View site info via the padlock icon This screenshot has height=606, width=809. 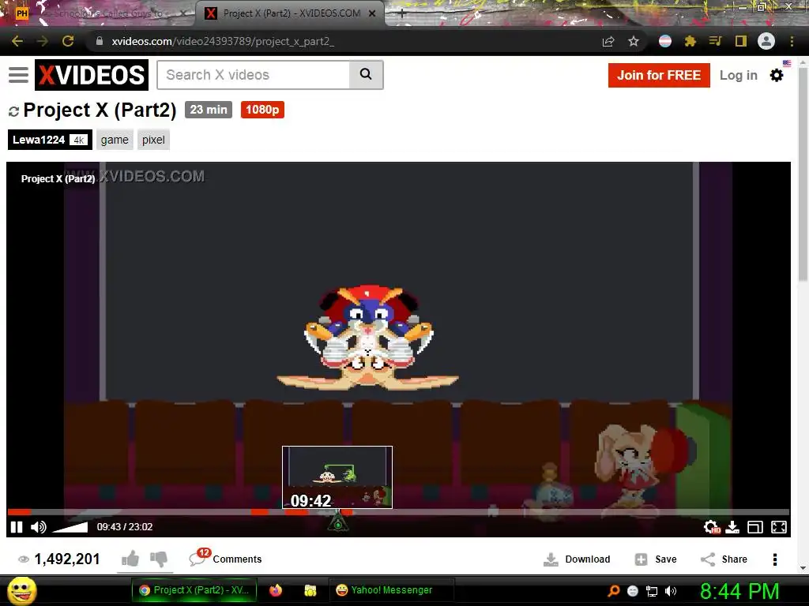click(x=100, y=41)
